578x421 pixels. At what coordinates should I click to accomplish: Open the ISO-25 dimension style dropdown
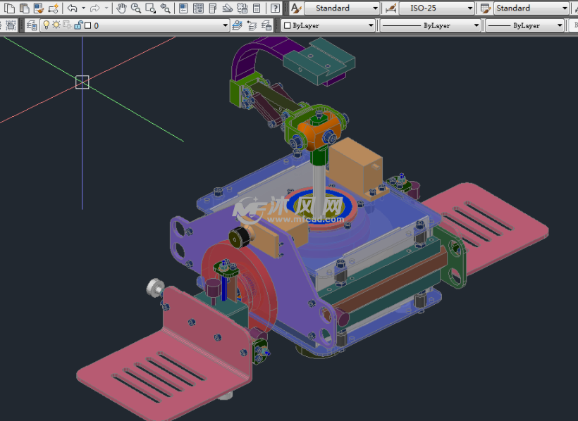(x=470, y=8)
